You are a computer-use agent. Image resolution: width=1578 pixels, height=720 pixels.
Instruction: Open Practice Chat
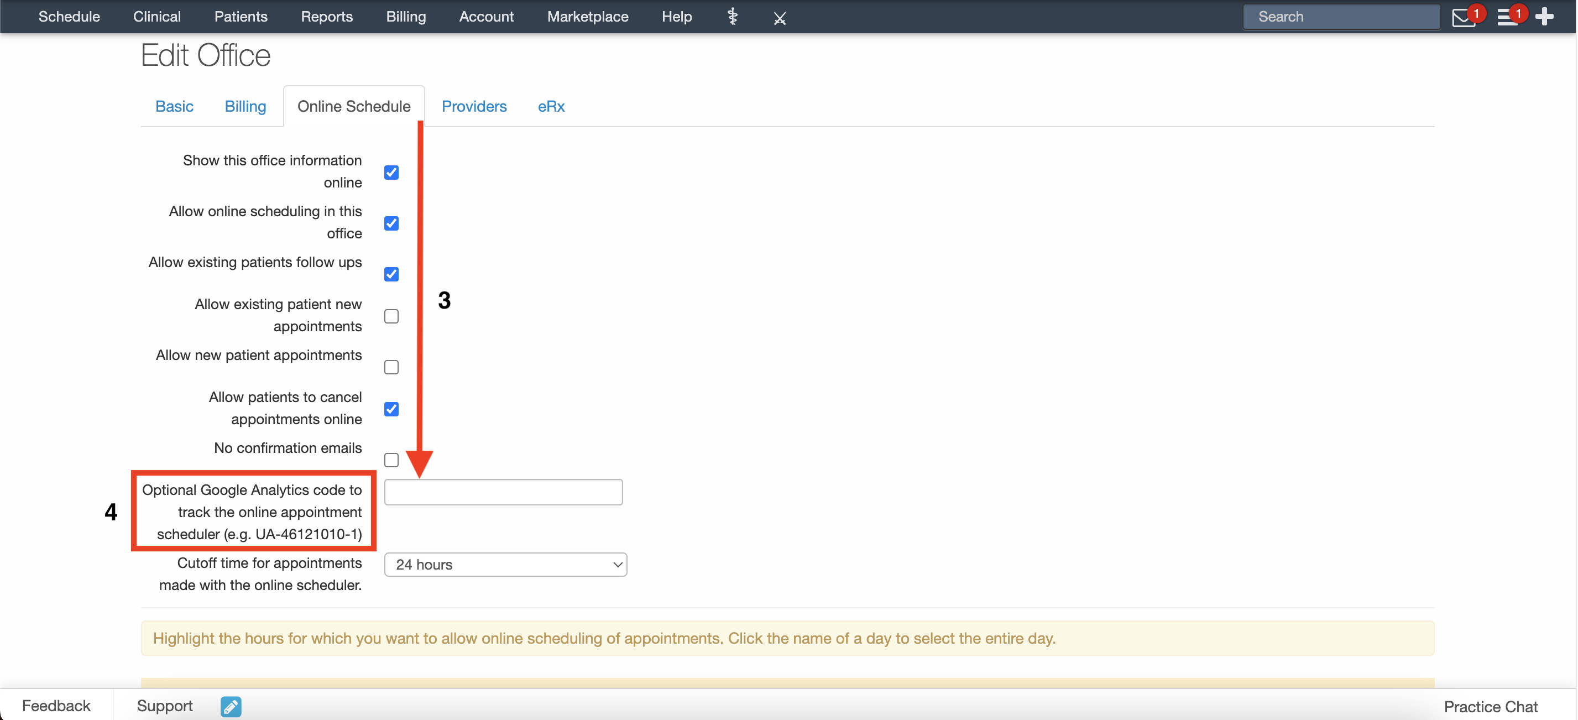pyautogui.click(x=1491, y=707)
